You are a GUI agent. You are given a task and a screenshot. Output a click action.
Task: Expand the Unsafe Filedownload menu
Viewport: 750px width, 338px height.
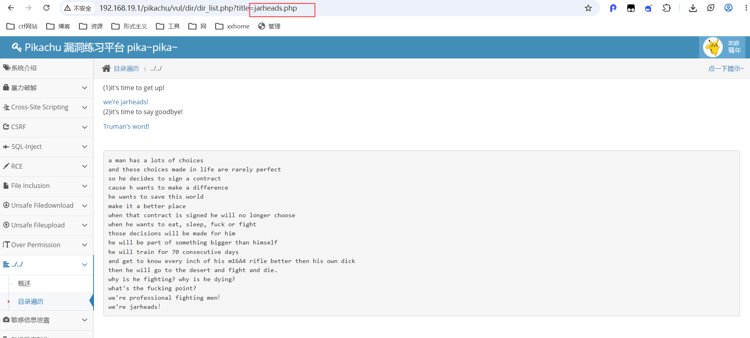tap(47, 205)
